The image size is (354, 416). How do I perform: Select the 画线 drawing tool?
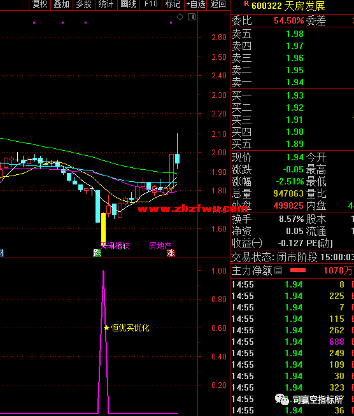(128, 4)
